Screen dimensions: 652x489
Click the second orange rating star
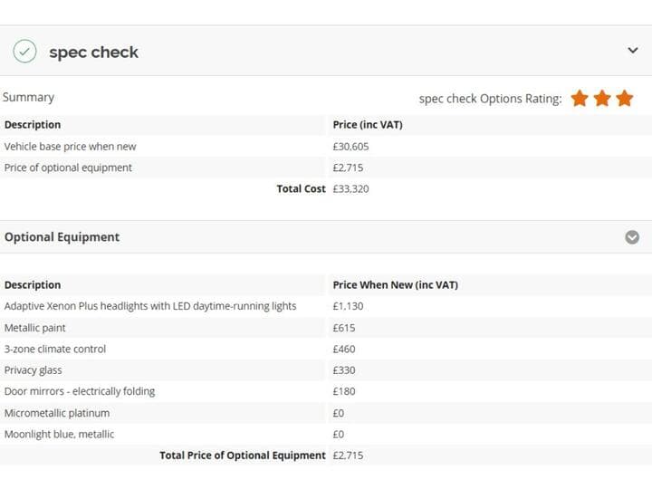coord(601,99)
